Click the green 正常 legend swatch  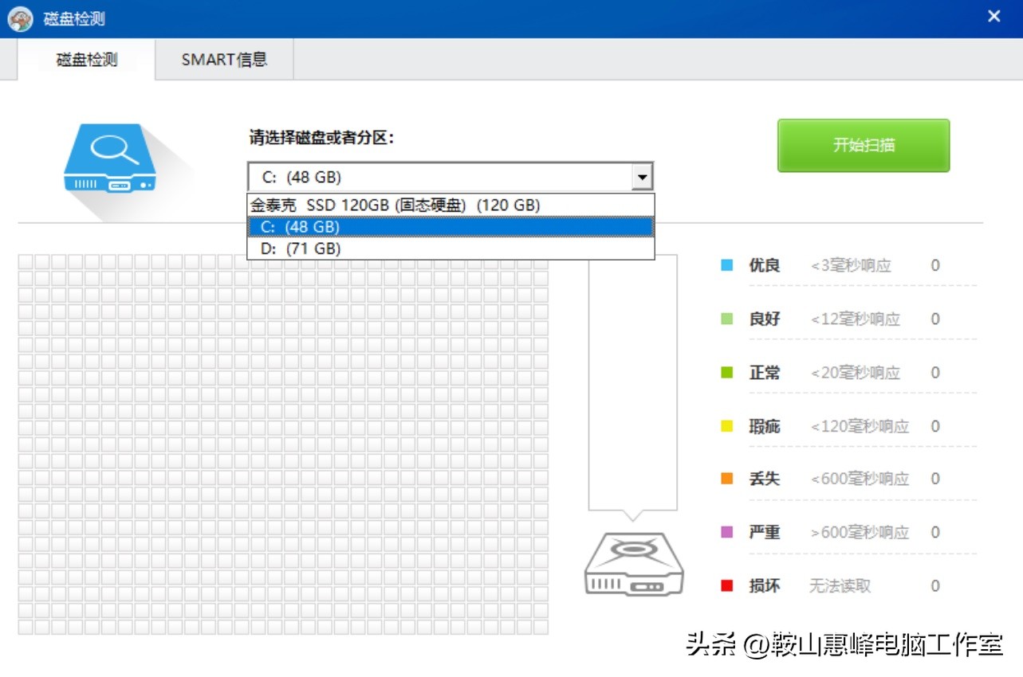(726, 372)
